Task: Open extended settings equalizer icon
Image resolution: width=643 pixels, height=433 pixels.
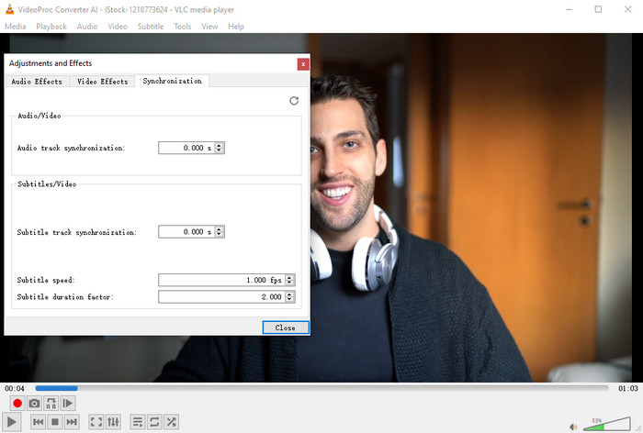Action: click(x=113, y=422)
